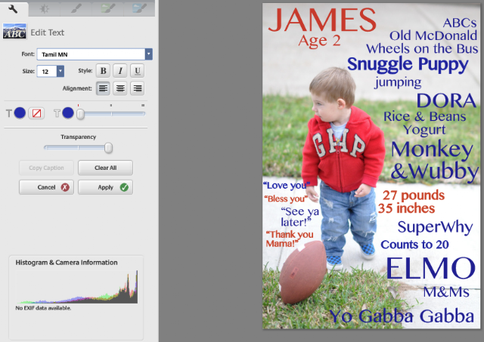Open the Size dropdown arrow
The width and height of the screenshot is (484, 342).
[60, 72]
